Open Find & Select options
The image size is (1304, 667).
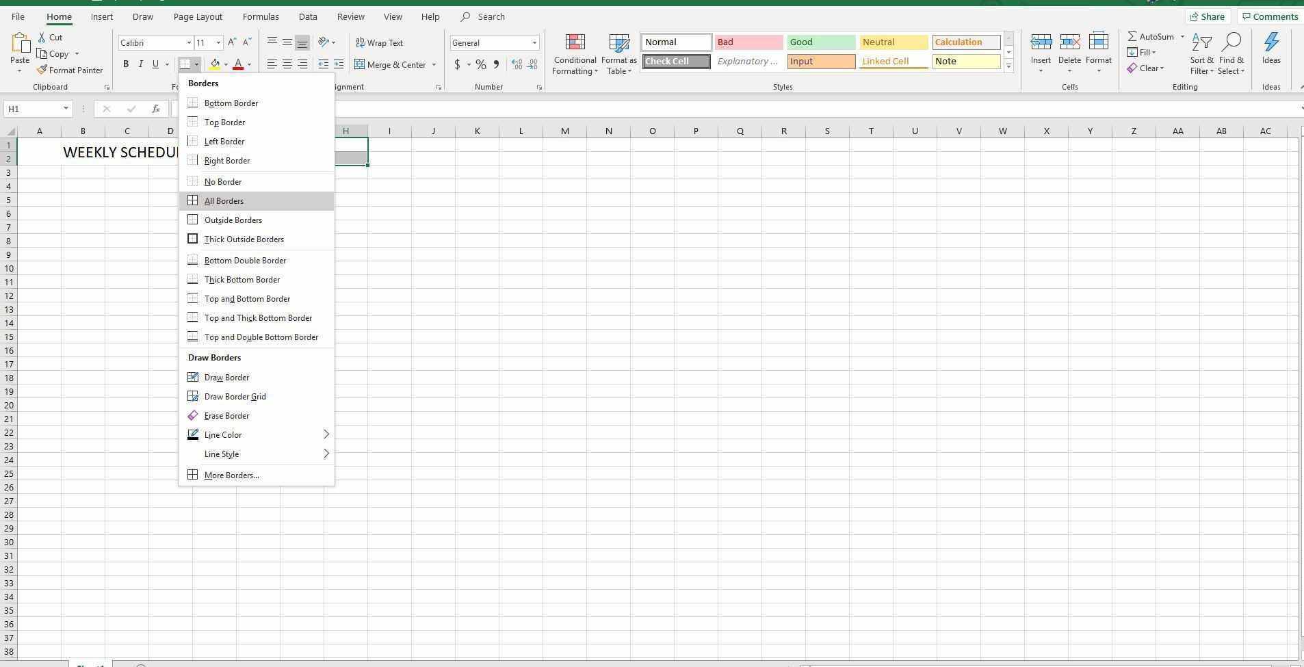click(1231, 53)
